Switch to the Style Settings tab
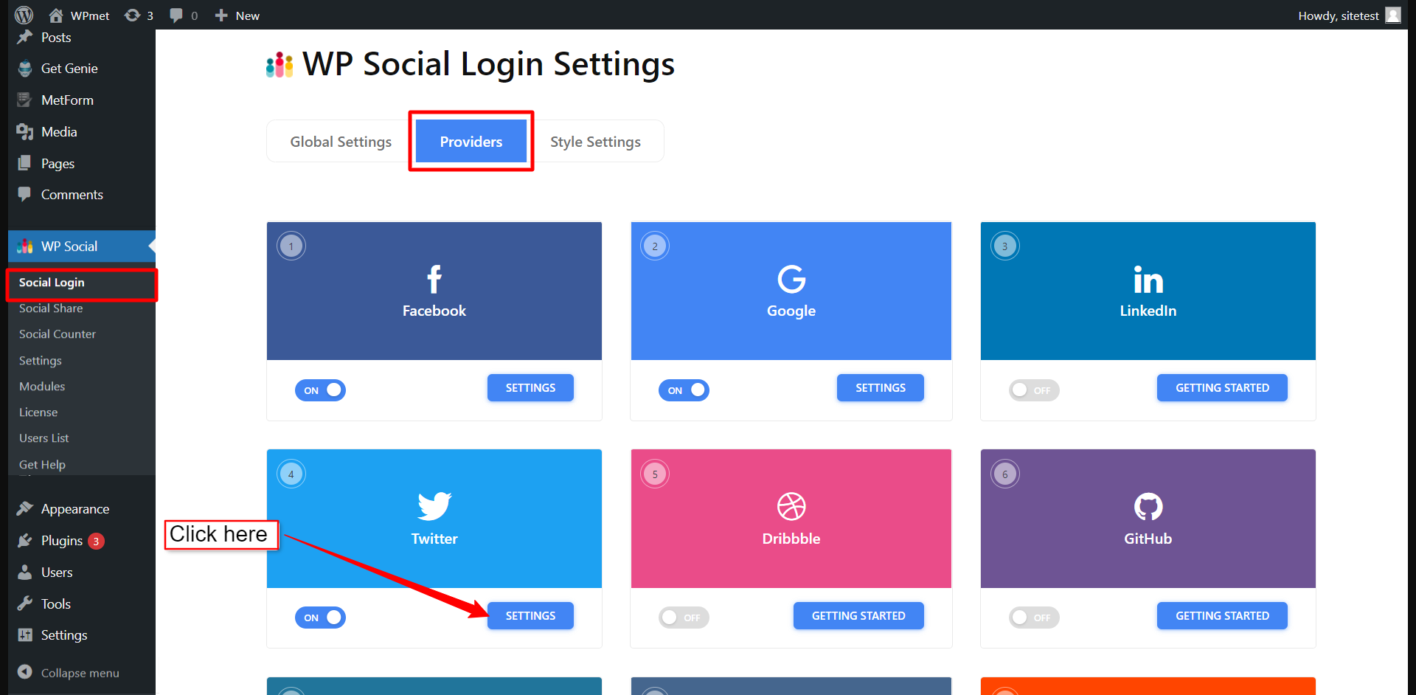The image size is (1416, 695). 596,142
